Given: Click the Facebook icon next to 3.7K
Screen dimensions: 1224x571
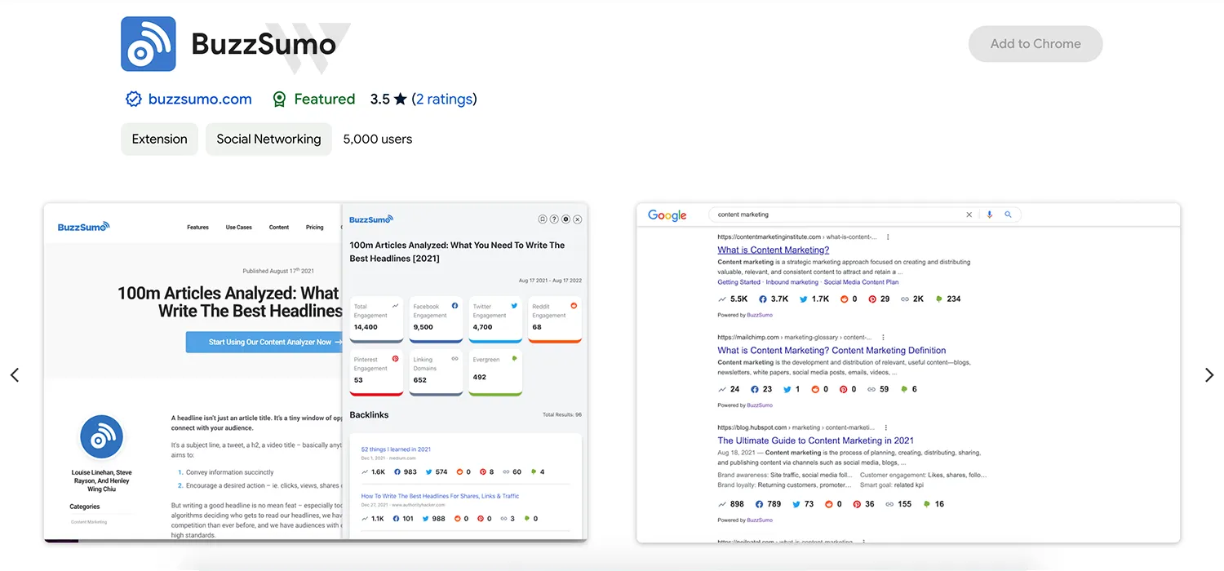Looking at the screenshot, I should tap(763, 299).
